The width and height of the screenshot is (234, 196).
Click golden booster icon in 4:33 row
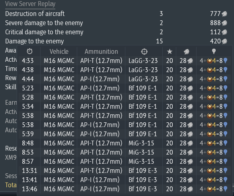click(x=210, y=61)
